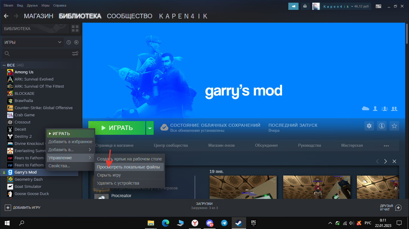The width and height of the screenshot is (409, 229).
Task: Choose Создать ярлык на рабочем столе
Action: [x=129, y=159]
